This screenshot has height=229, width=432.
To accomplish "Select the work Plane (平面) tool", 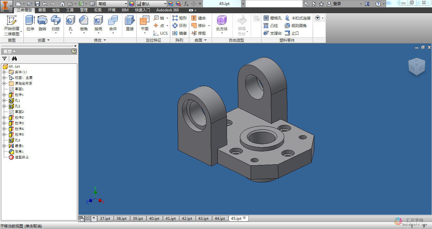I will 145,24.
